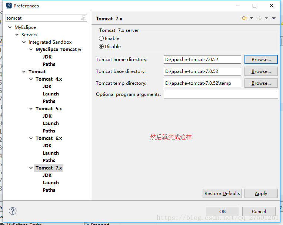Click the back navigation arrow icon
The image size is (283, 225).
244,18
